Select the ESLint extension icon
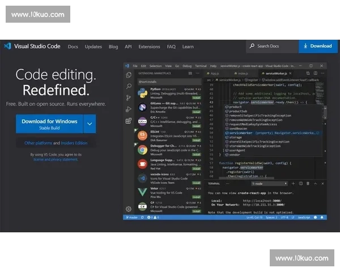 click(142, 136)
